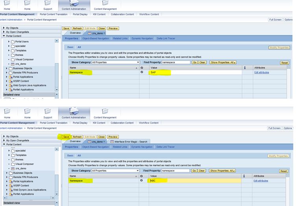Open KM Content tab in upper screenshot
Viewport: 296px width, 206px height.
coord(99,14)
